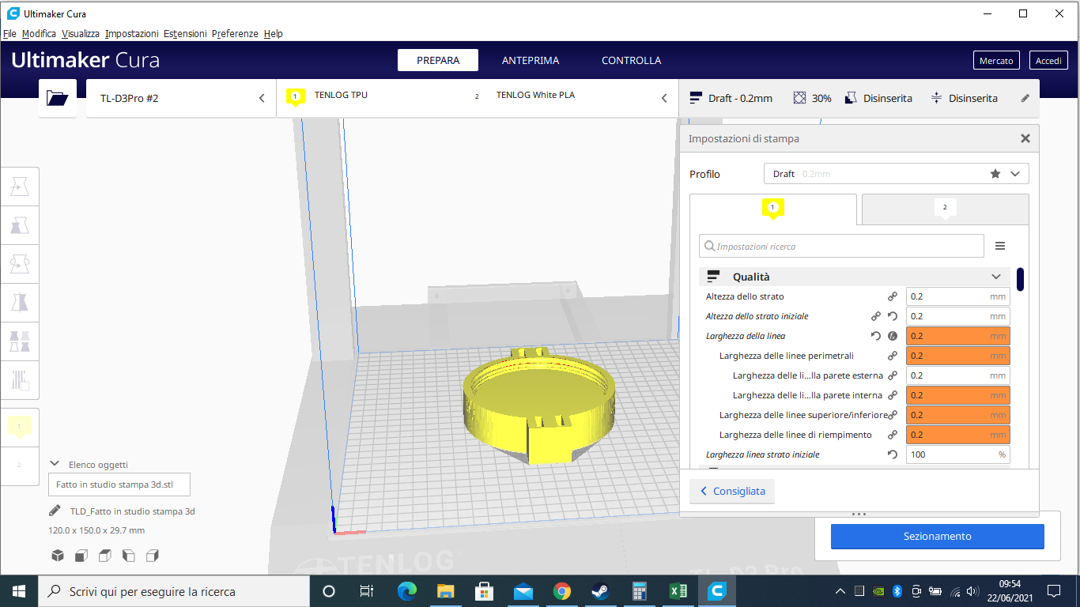This screenshot has width=1080, height=607.
Task: Reset the Larghezza linea strato iniziale value
Action: pyautogui.click(x=892, y=454)
